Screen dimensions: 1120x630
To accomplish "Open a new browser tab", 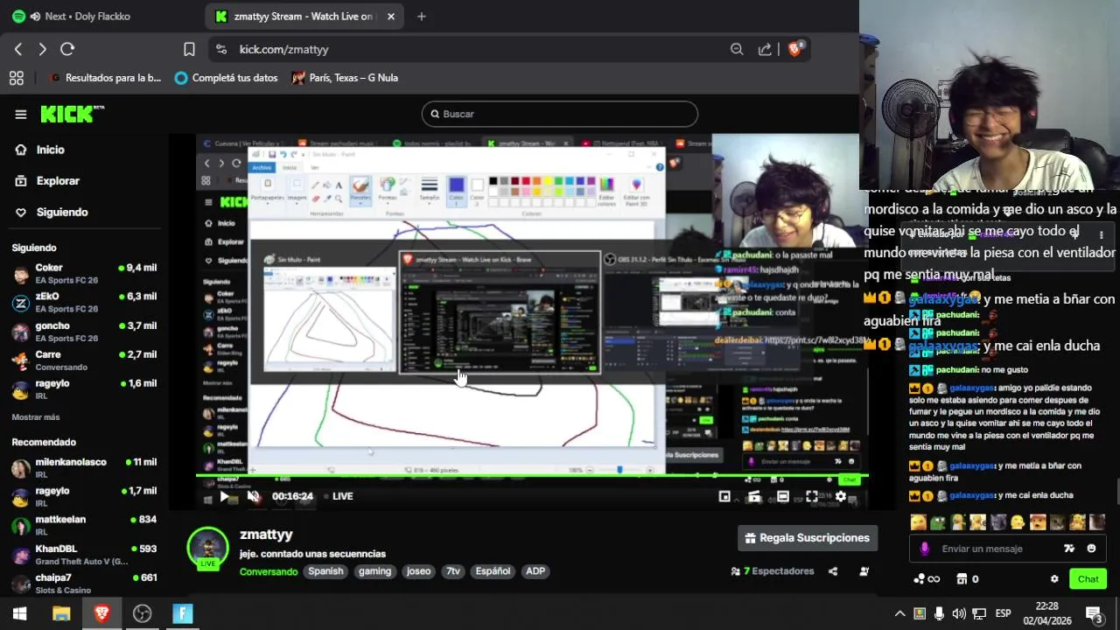I will (x=421, y=17).
